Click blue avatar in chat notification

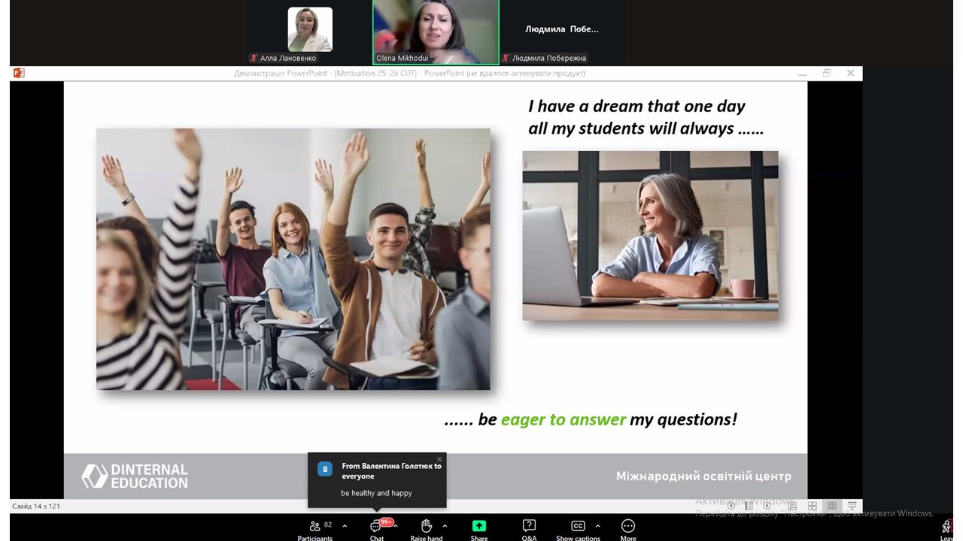(325, 469)
